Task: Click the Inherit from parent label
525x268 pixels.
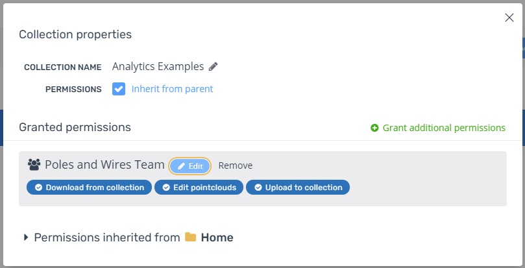Action: [x=172, y=89]
